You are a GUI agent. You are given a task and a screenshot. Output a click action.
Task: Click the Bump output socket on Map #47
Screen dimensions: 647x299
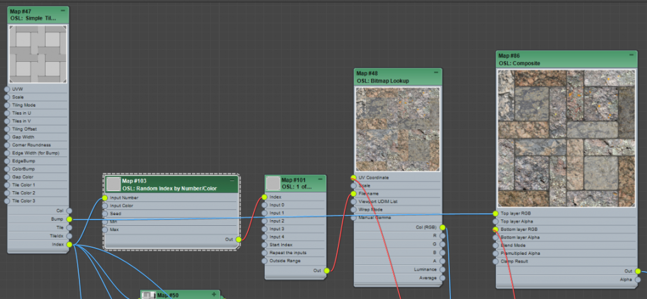[69, 220]
